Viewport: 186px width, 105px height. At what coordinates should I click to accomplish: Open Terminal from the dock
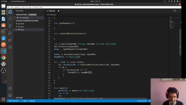pos(3,32)
